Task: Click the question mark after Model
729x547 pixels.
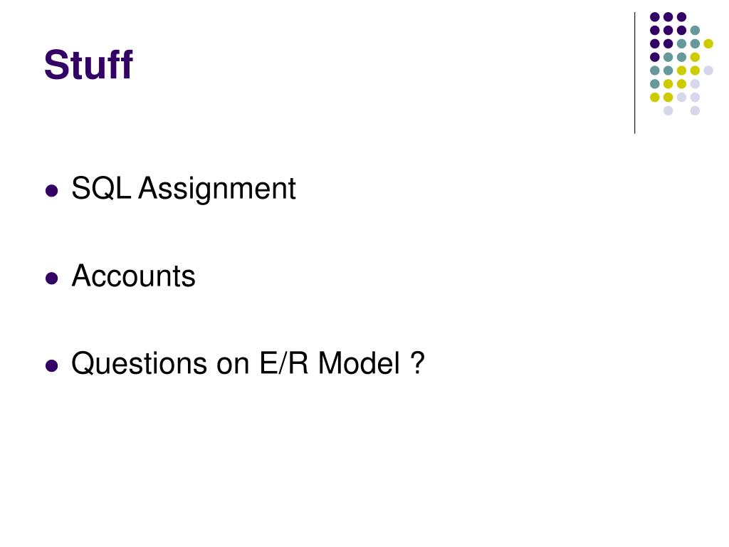Action: (418, 363)
